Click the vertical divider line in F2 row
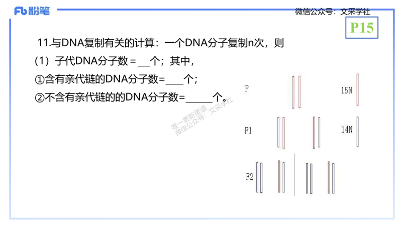Screen dimensions: 402x226 [294, 175]
